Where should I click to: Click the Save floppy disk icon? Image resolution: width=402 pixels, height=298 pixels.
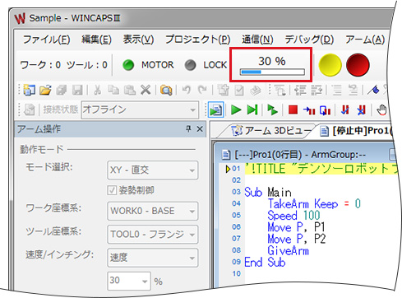pyautogui.click(x=77, y=90)
